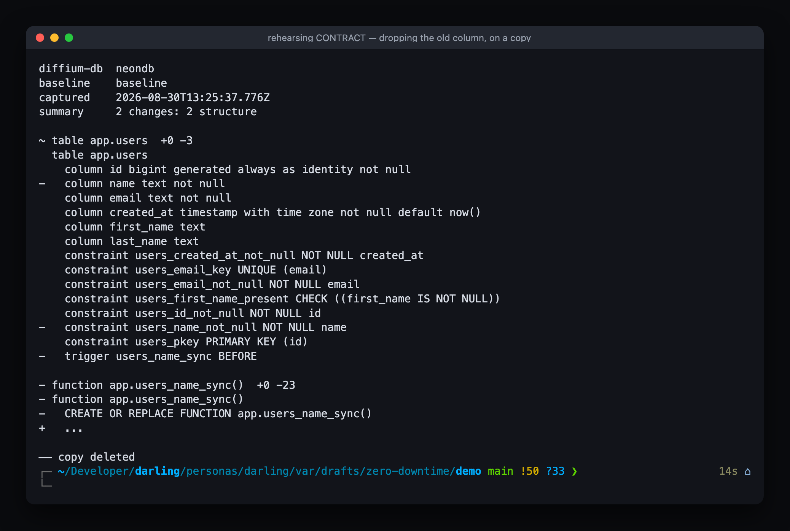
Task: Click the '!50' modified files indicator
Action: [529, 471]
